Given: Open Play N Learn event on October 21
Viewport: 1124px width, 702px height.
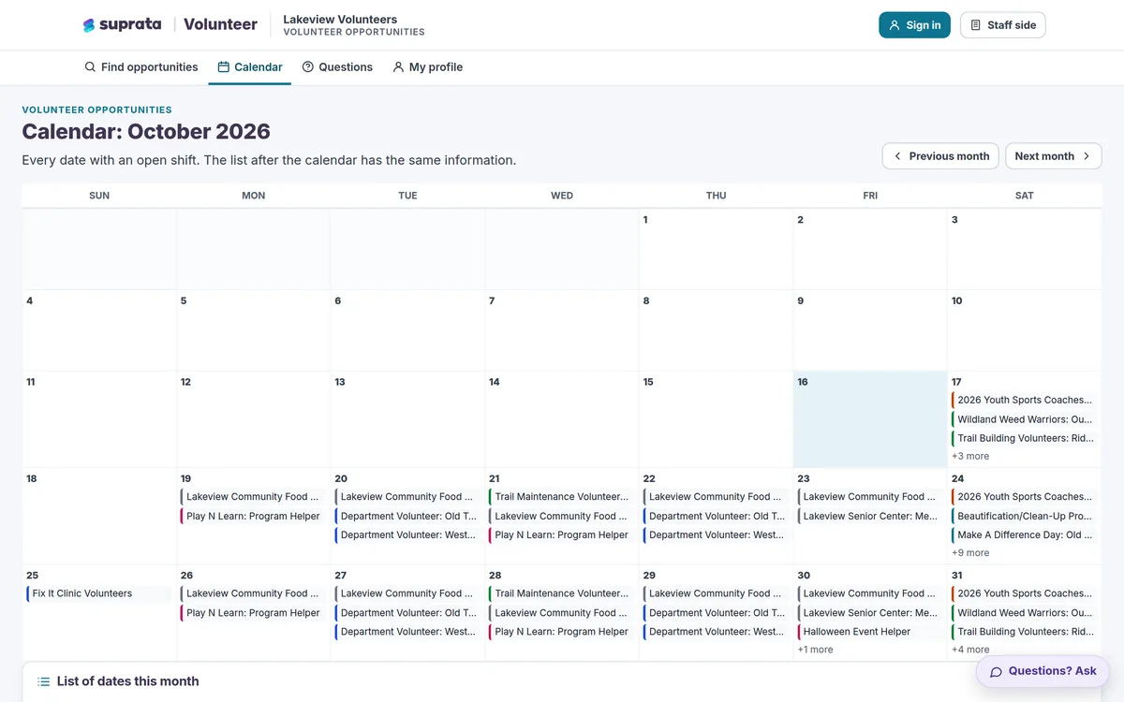Looking at the screenshot, I should [561, 535].
